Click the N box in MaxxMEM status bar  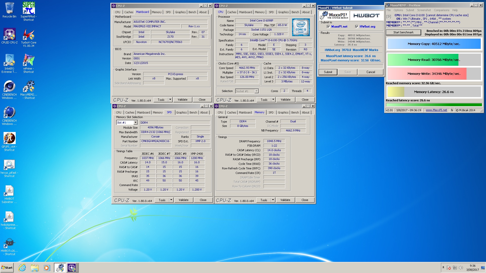[452, 110]
